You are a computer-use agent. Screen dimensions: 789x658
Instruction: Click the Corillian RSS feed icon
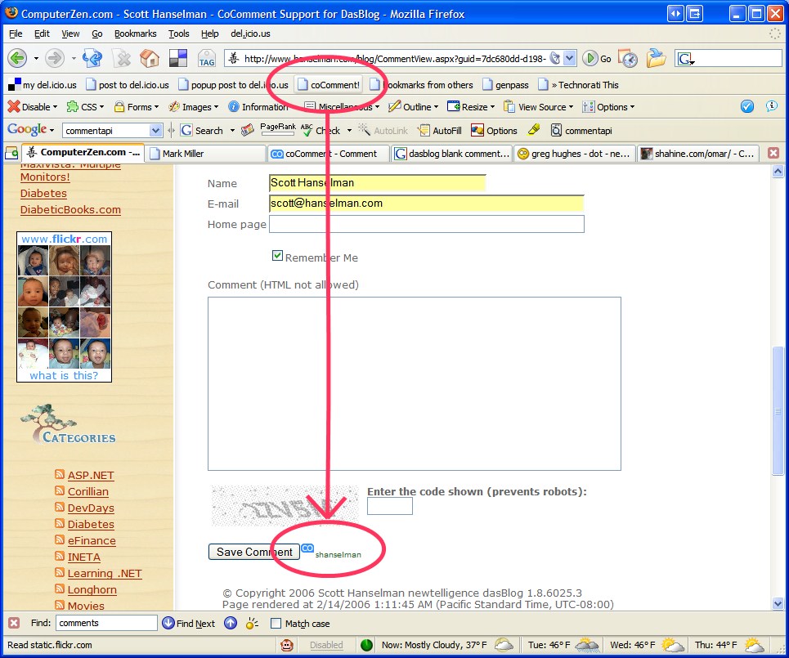(60, 490)
